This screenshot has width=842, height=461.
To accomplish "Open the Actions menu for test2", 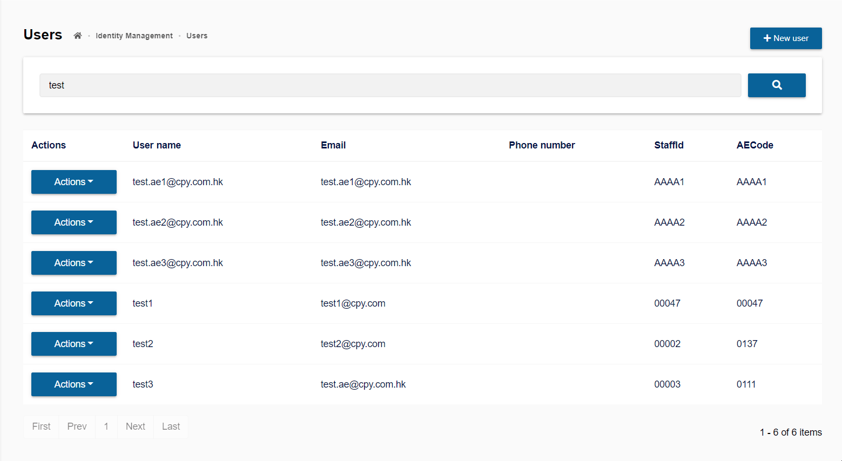I will (73, 344).
